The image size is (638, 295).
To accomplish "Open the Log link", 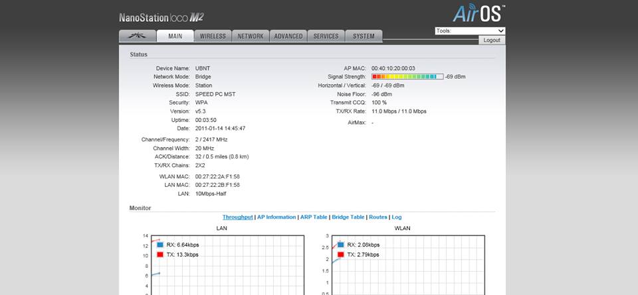I will [397, 217].
